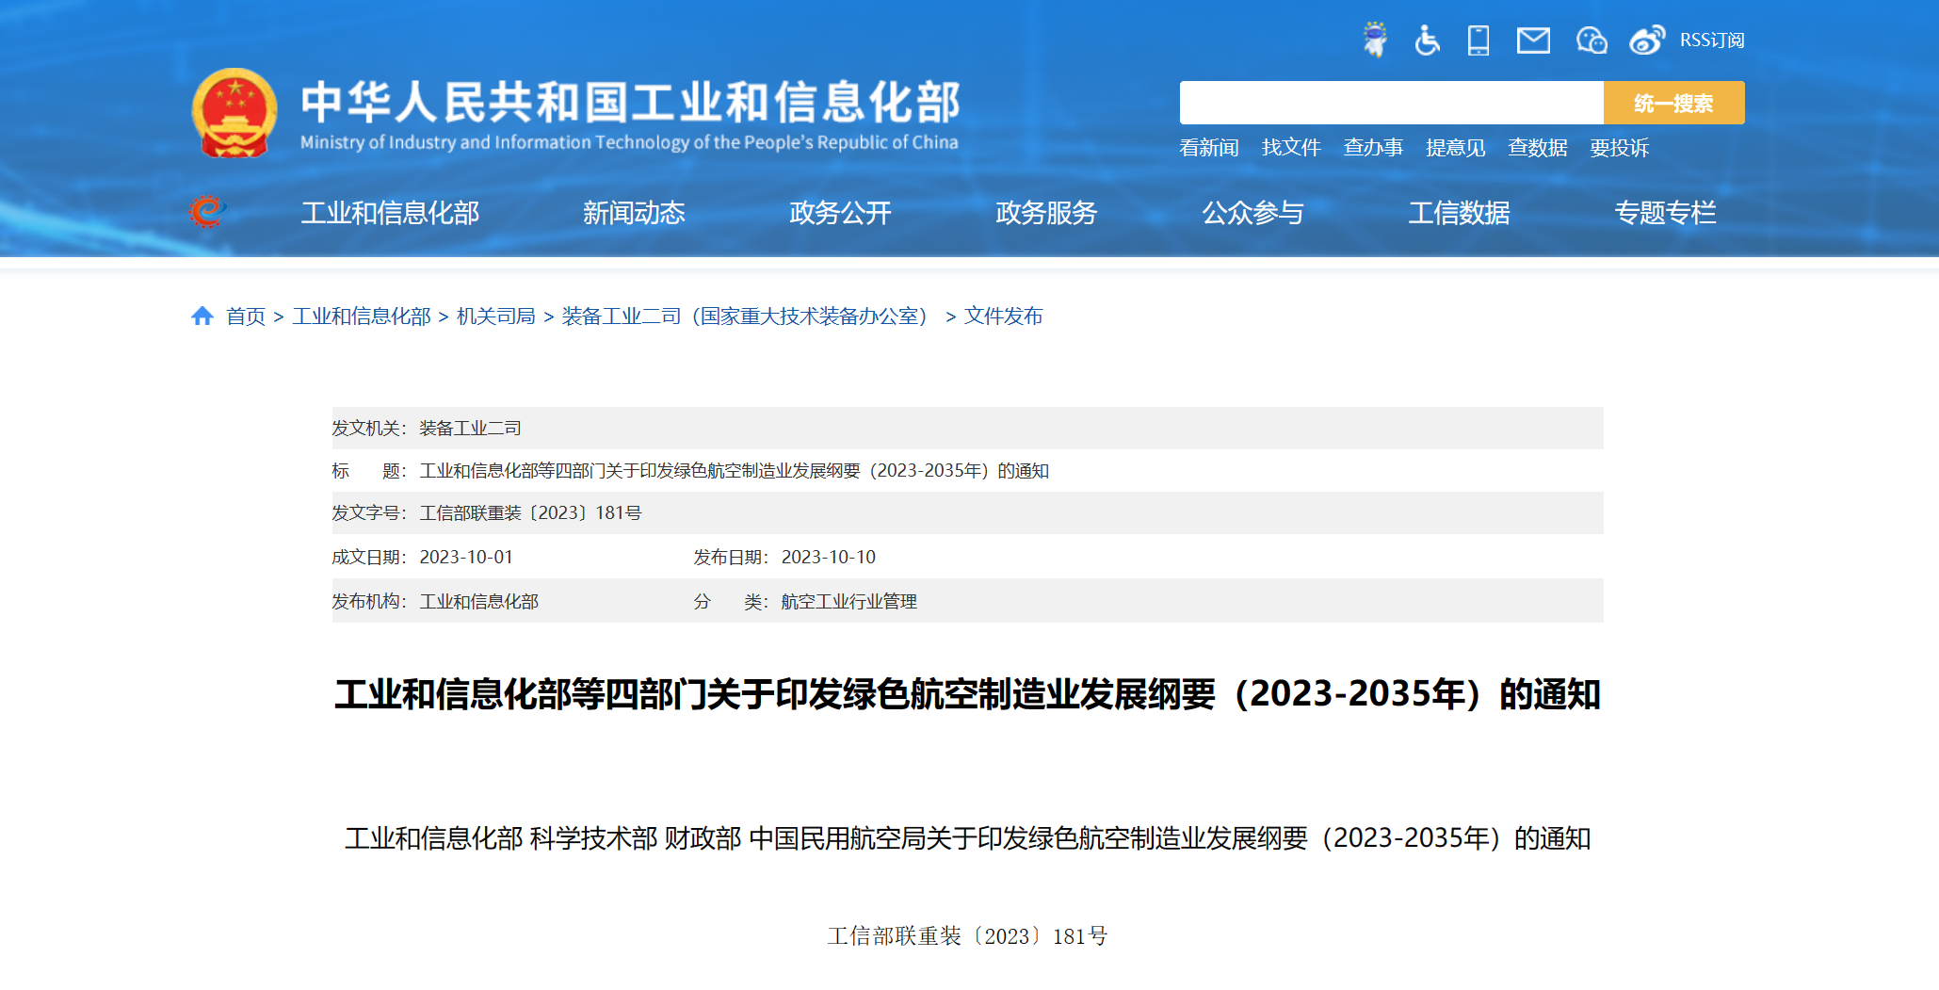Click 机关司局 breadcrumb link
Screen dimensions: 1939x990
pos(496,316)
